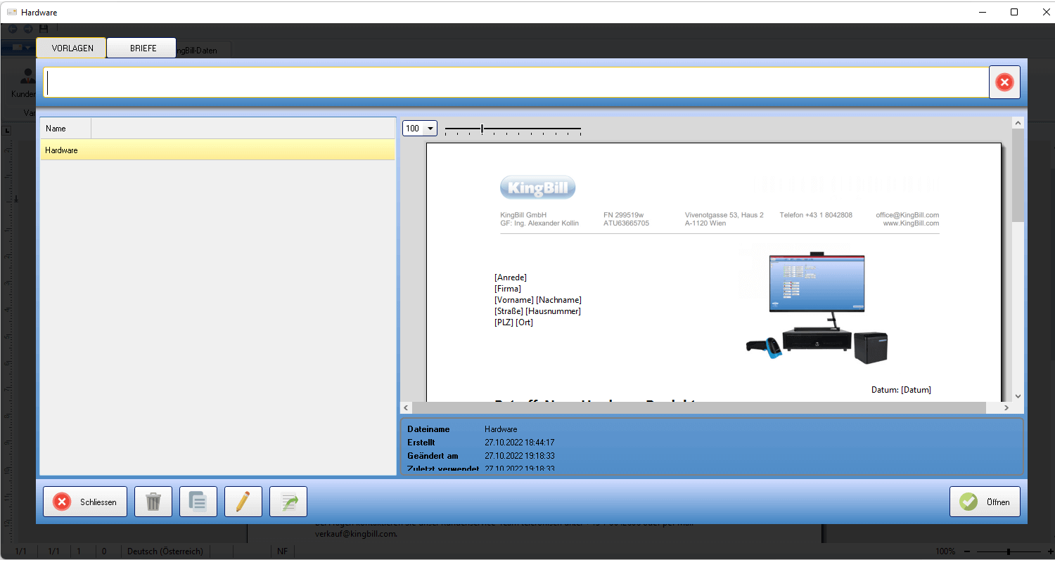The height and width of the screenshot is (562, 1055).
Task: Clear search with the red X button
Action: [1004, 82]
